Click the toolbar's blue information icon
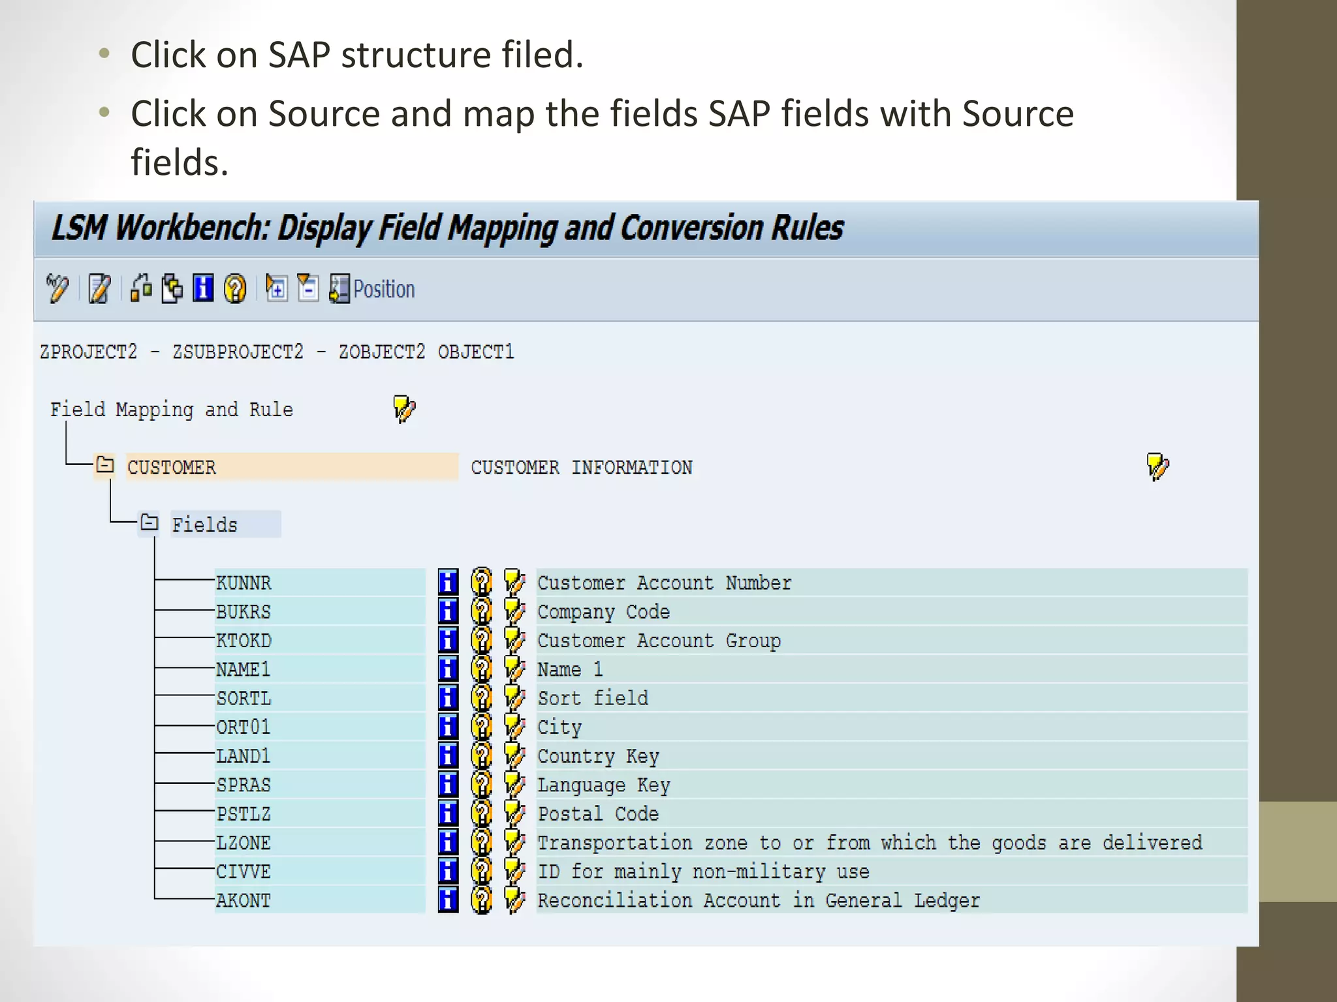The image size is (1337, 1002). point(203,288)
